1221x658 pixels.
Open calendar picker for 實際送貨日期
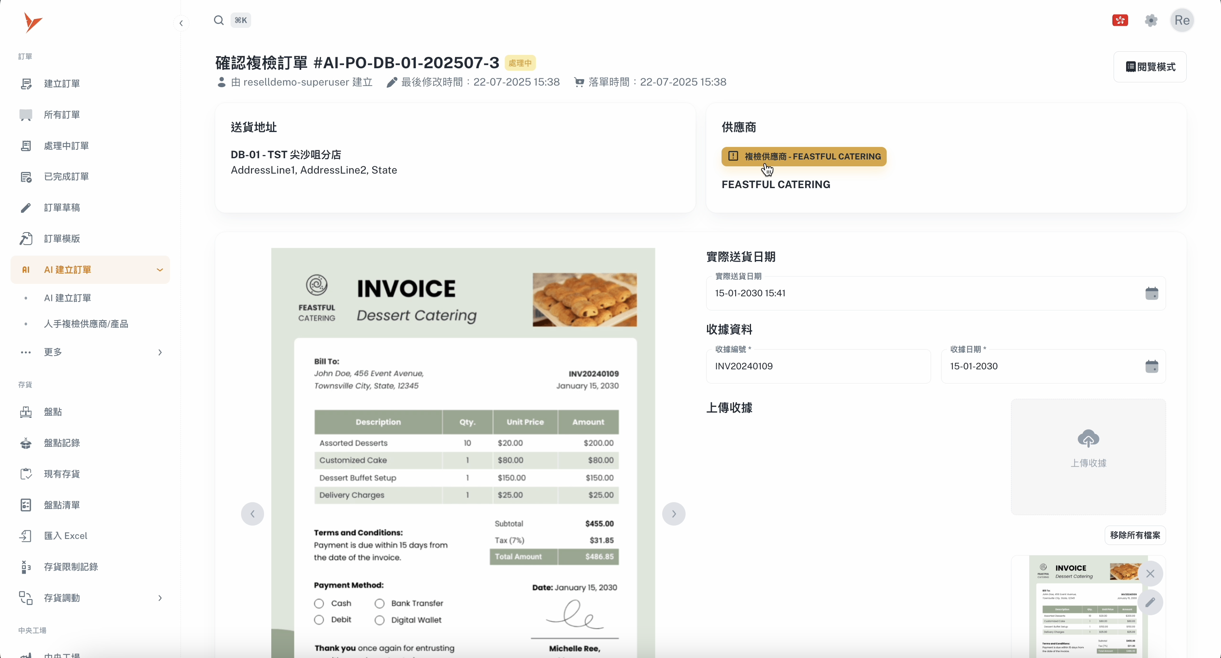tap(1152, 293)
